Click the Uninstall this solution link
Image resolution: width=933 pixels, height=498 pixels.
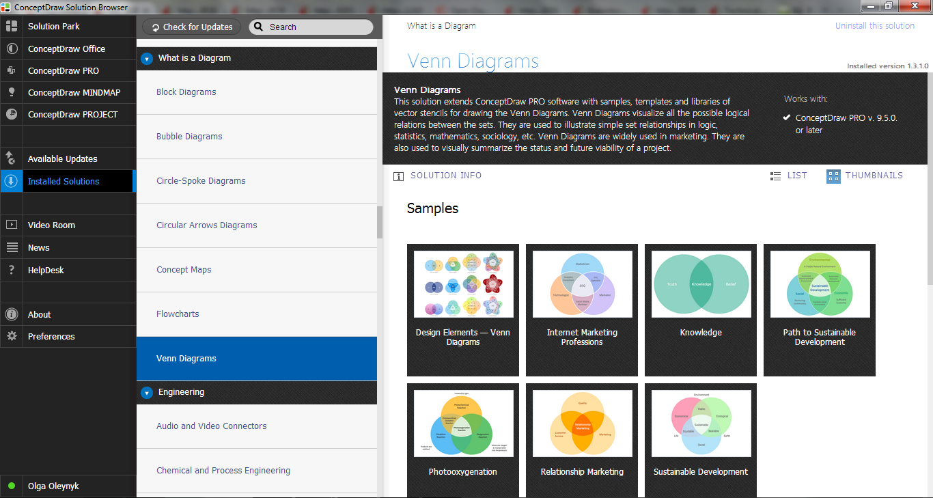[874, 26]
